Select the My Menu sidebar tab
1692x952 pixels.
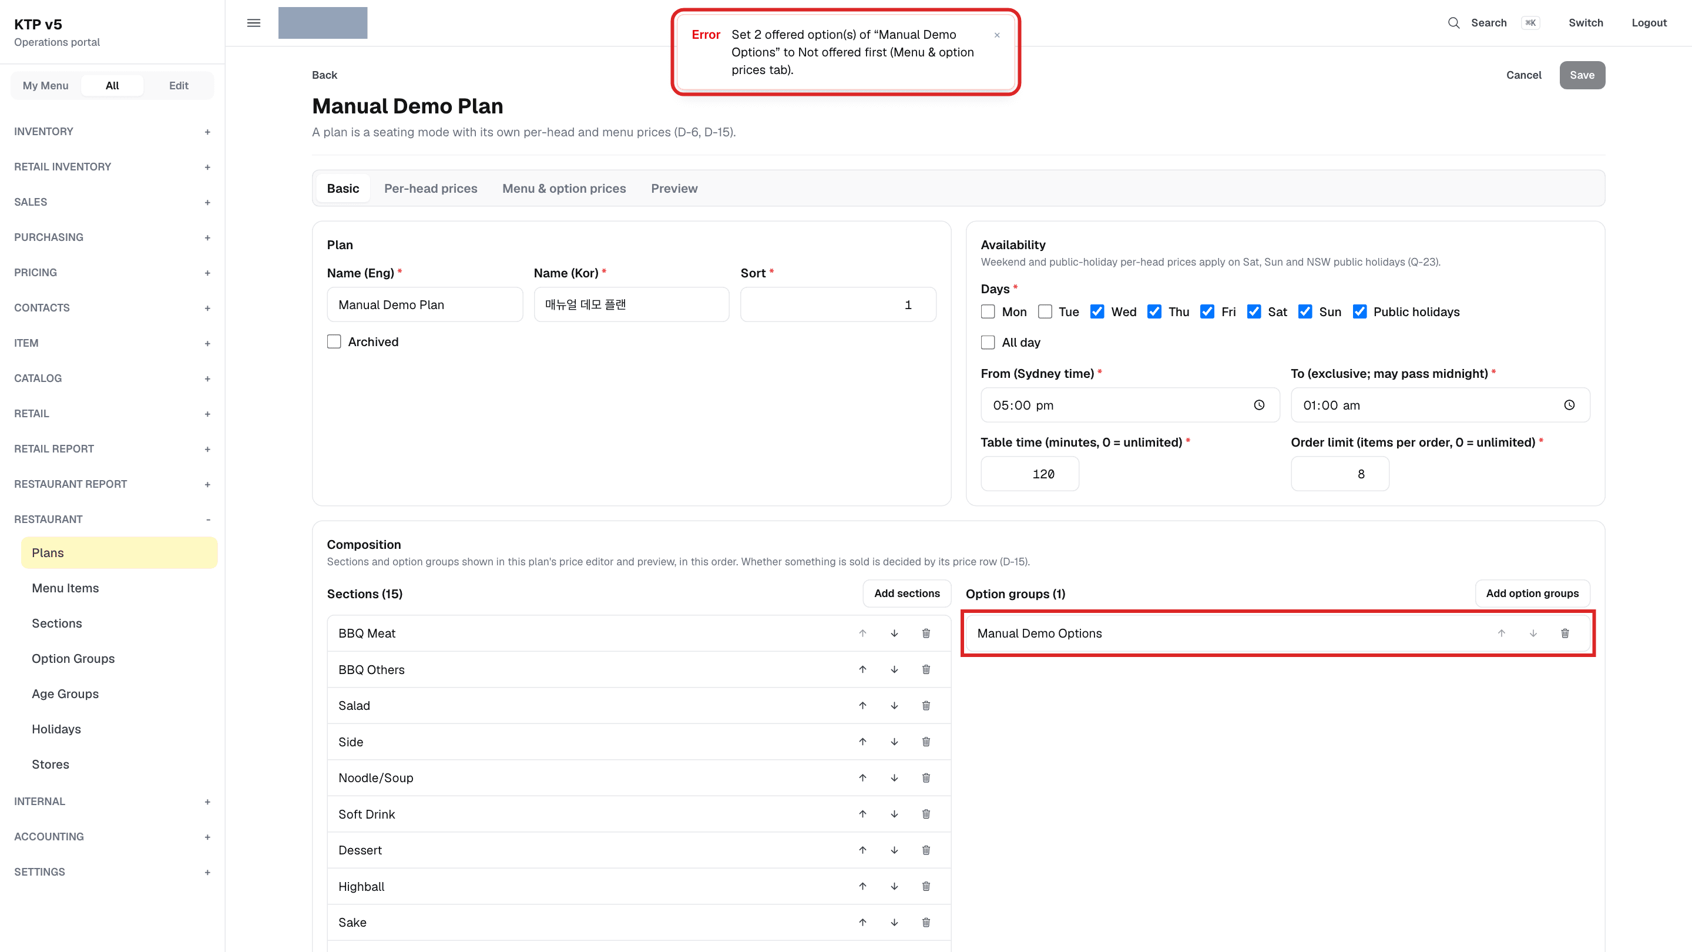(45, 85)
